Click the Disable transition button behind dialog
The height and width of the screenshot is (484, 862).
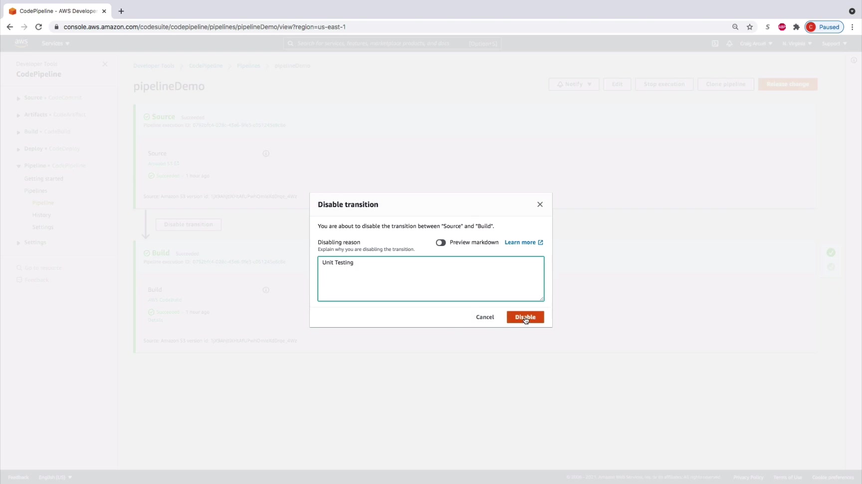189,225
